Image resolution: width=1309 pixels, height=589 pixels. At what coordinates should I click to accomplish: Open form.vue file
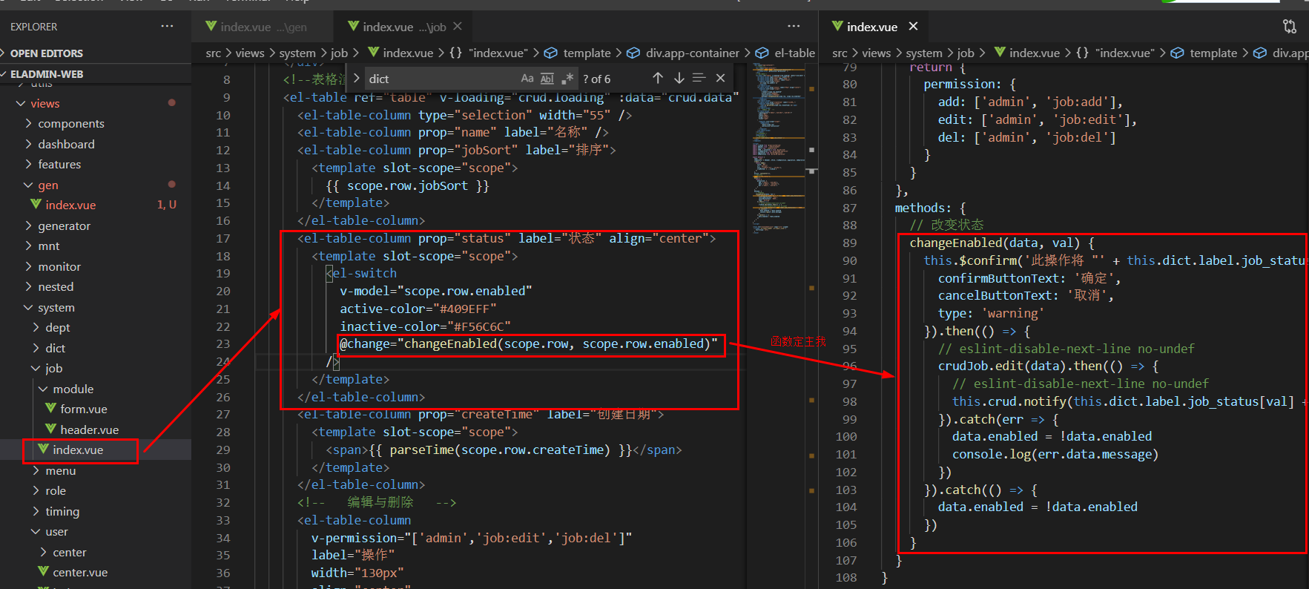coord(96,409)
